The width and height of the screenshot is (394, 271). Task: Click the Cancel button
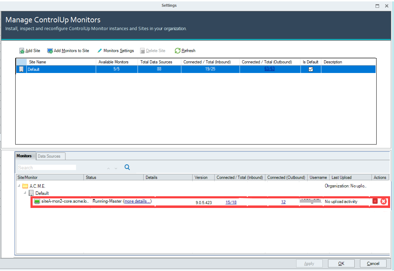point(373,264)
